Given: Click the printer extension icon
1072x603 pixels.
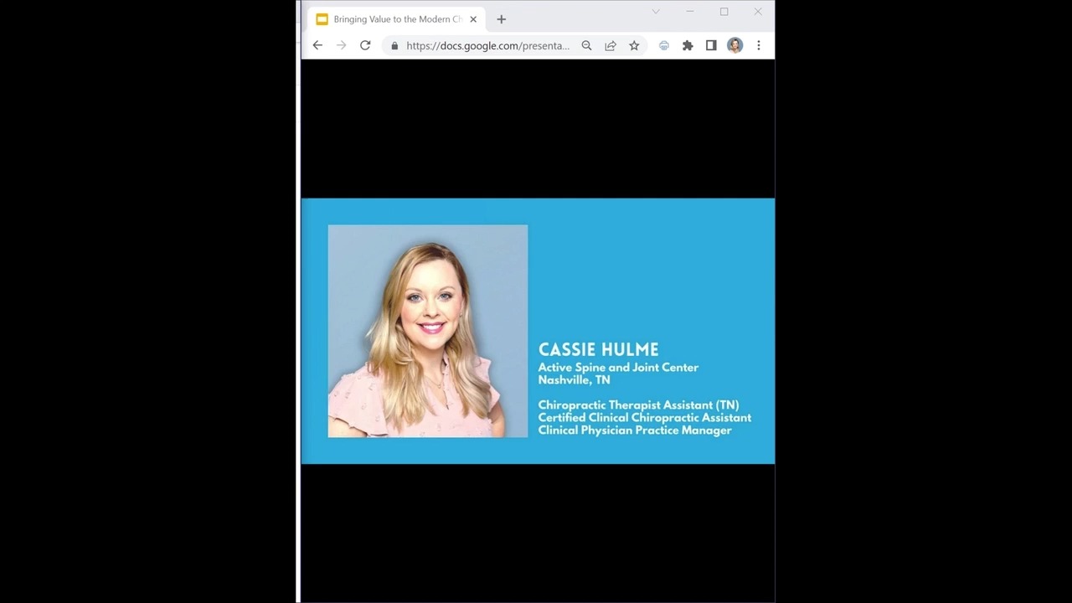Looking at the screenshot, I should tap(664, 45).
